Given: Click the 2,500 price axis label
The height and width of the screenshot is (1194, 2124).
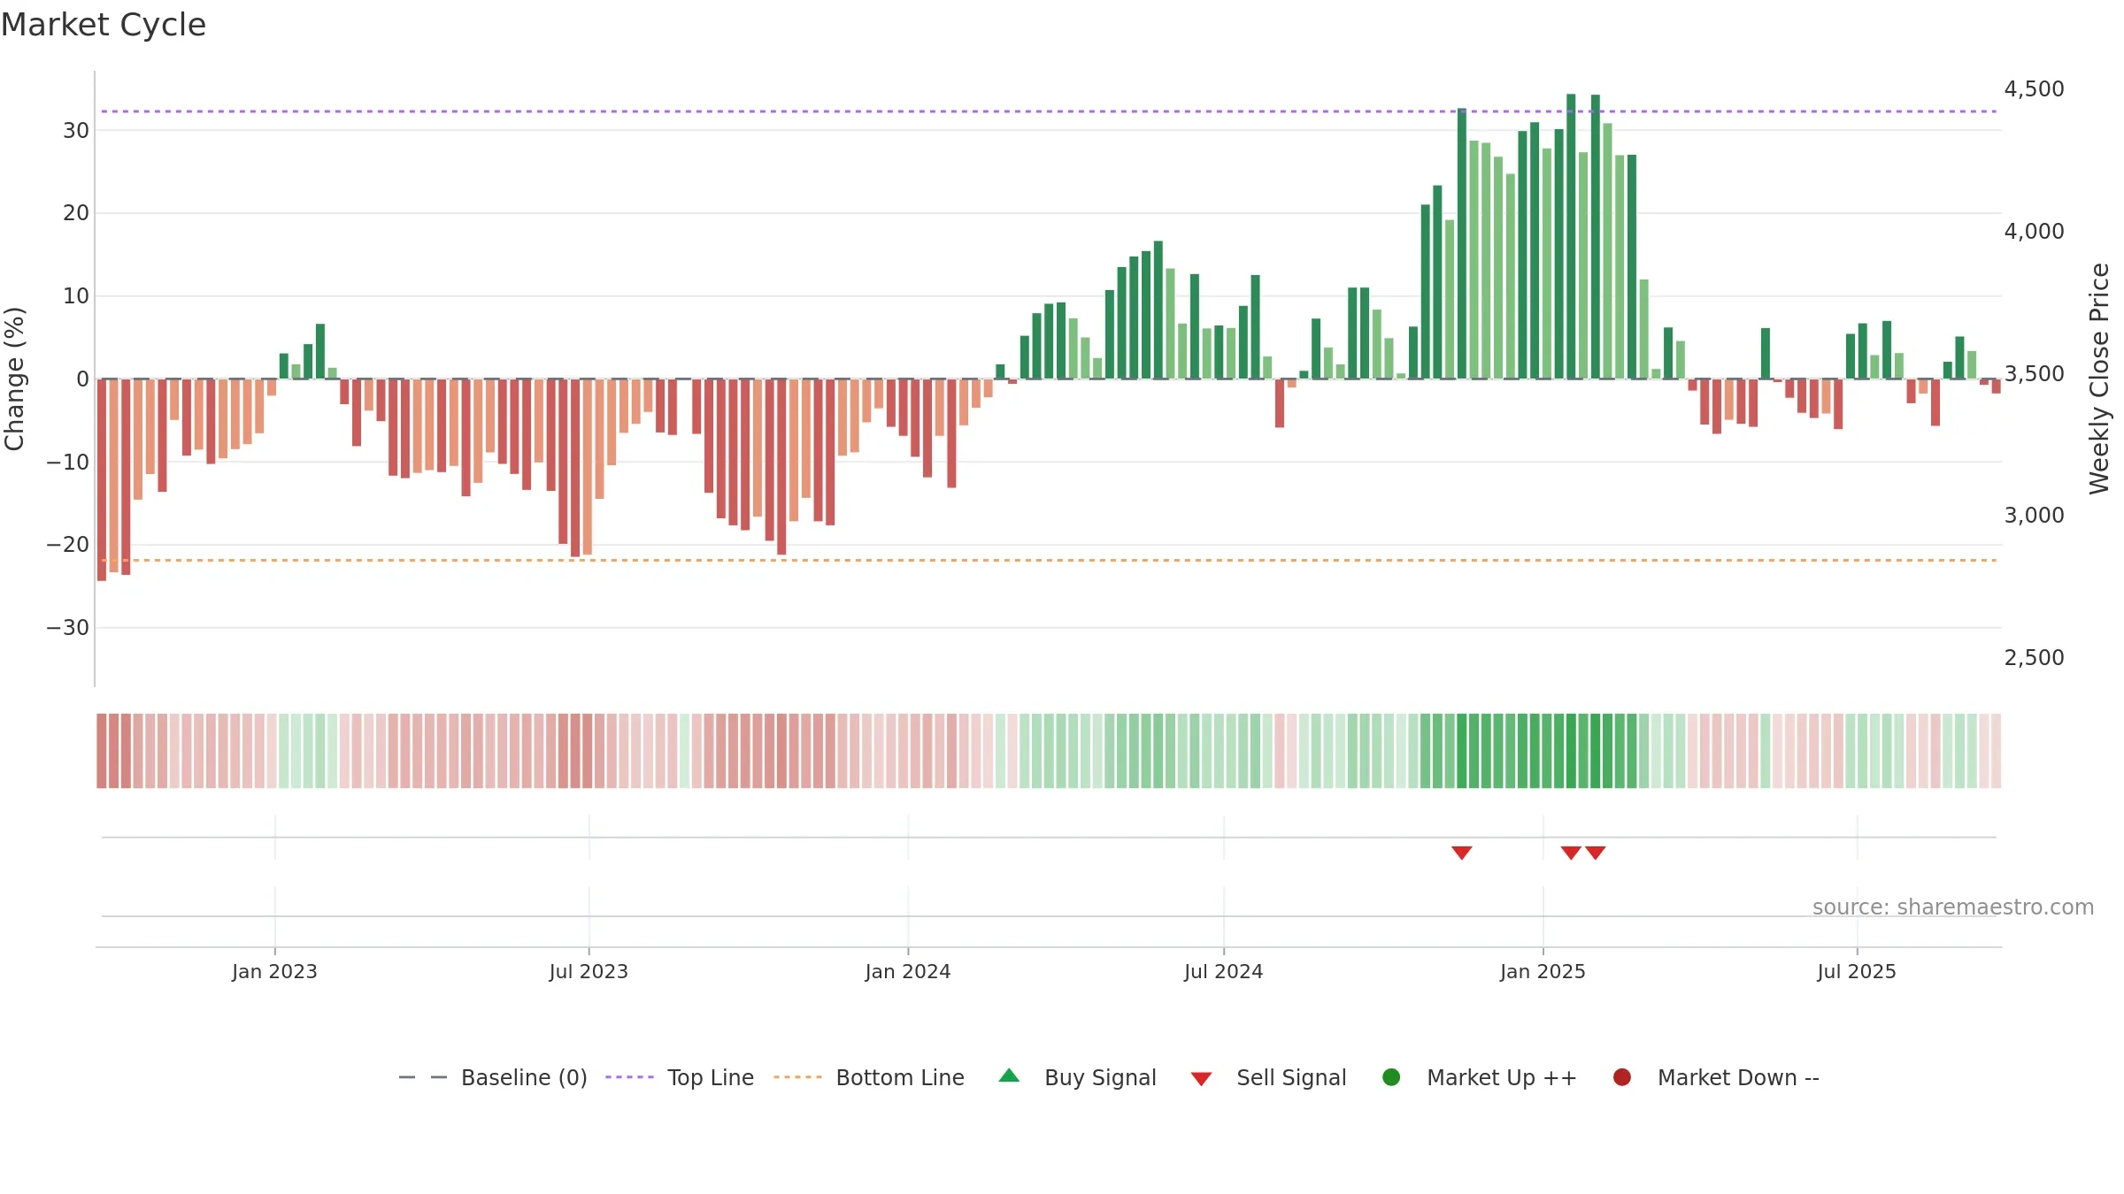Looking at the screenshot, I should (x=2034, y=657).
